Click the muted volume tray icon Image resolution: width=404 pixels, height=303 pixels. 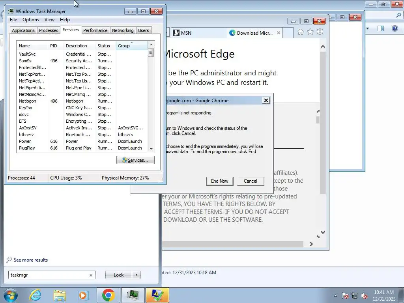[364, 296]
